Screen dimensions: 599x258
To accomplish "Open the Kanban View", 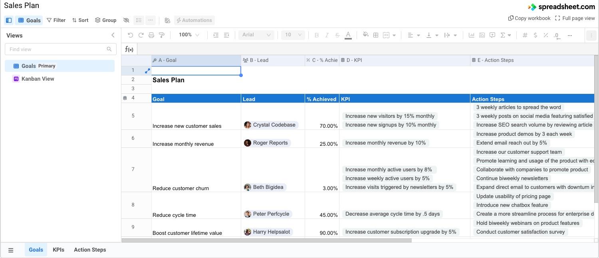I will (x=38, y=79).
